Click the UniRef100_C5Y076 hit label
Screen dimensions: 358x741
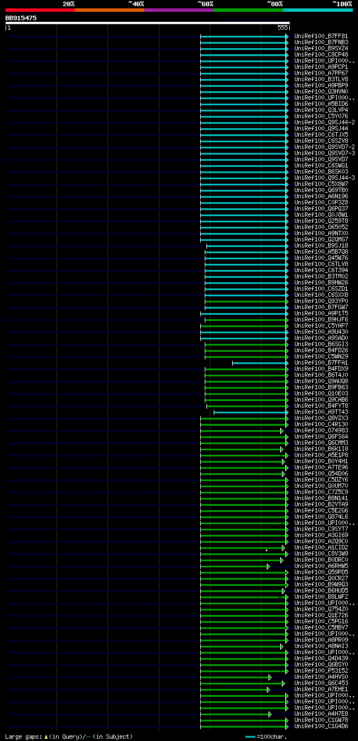[x=321, y=116]
